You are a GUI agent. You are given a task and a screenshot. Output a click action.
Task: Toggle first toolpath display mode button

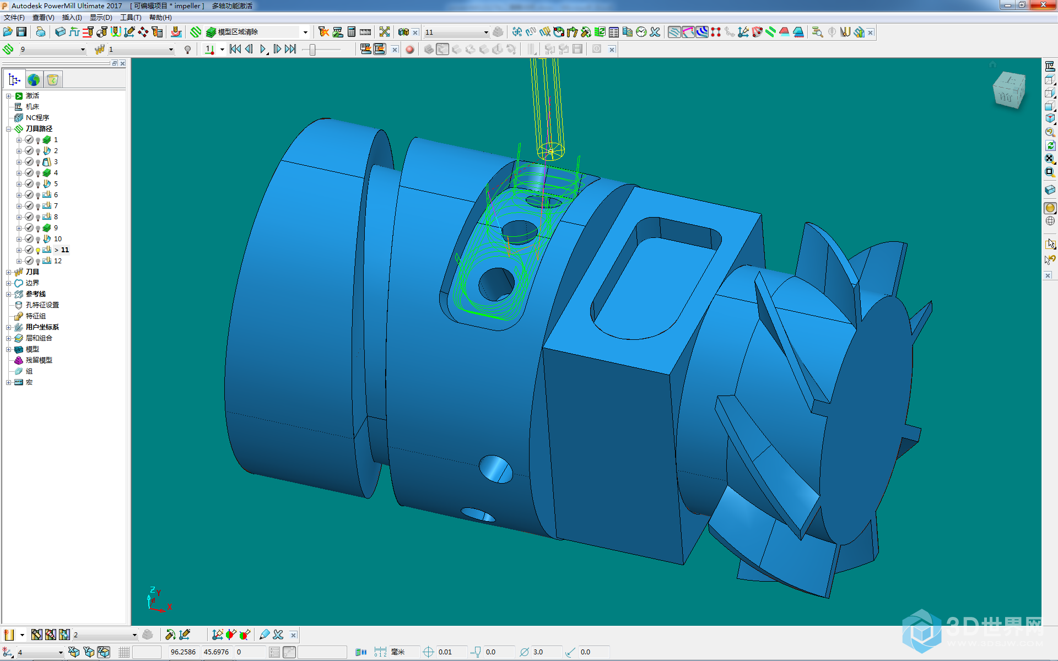click(x=674, y=32)
